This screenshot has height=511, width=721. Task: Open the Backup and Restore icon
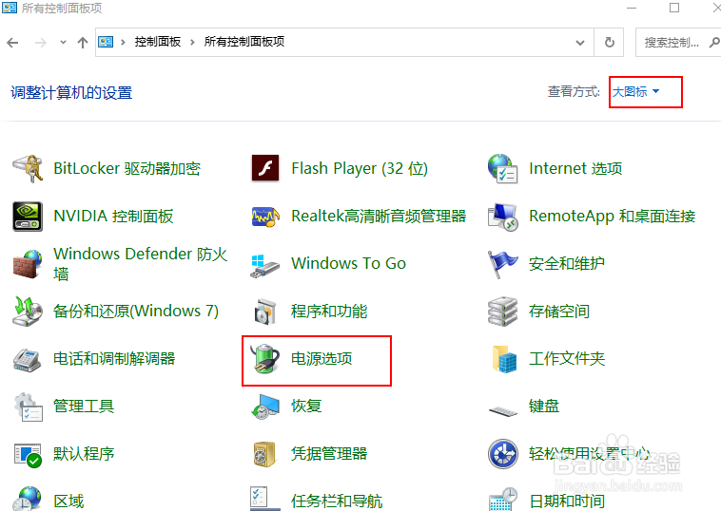point(28,312)
